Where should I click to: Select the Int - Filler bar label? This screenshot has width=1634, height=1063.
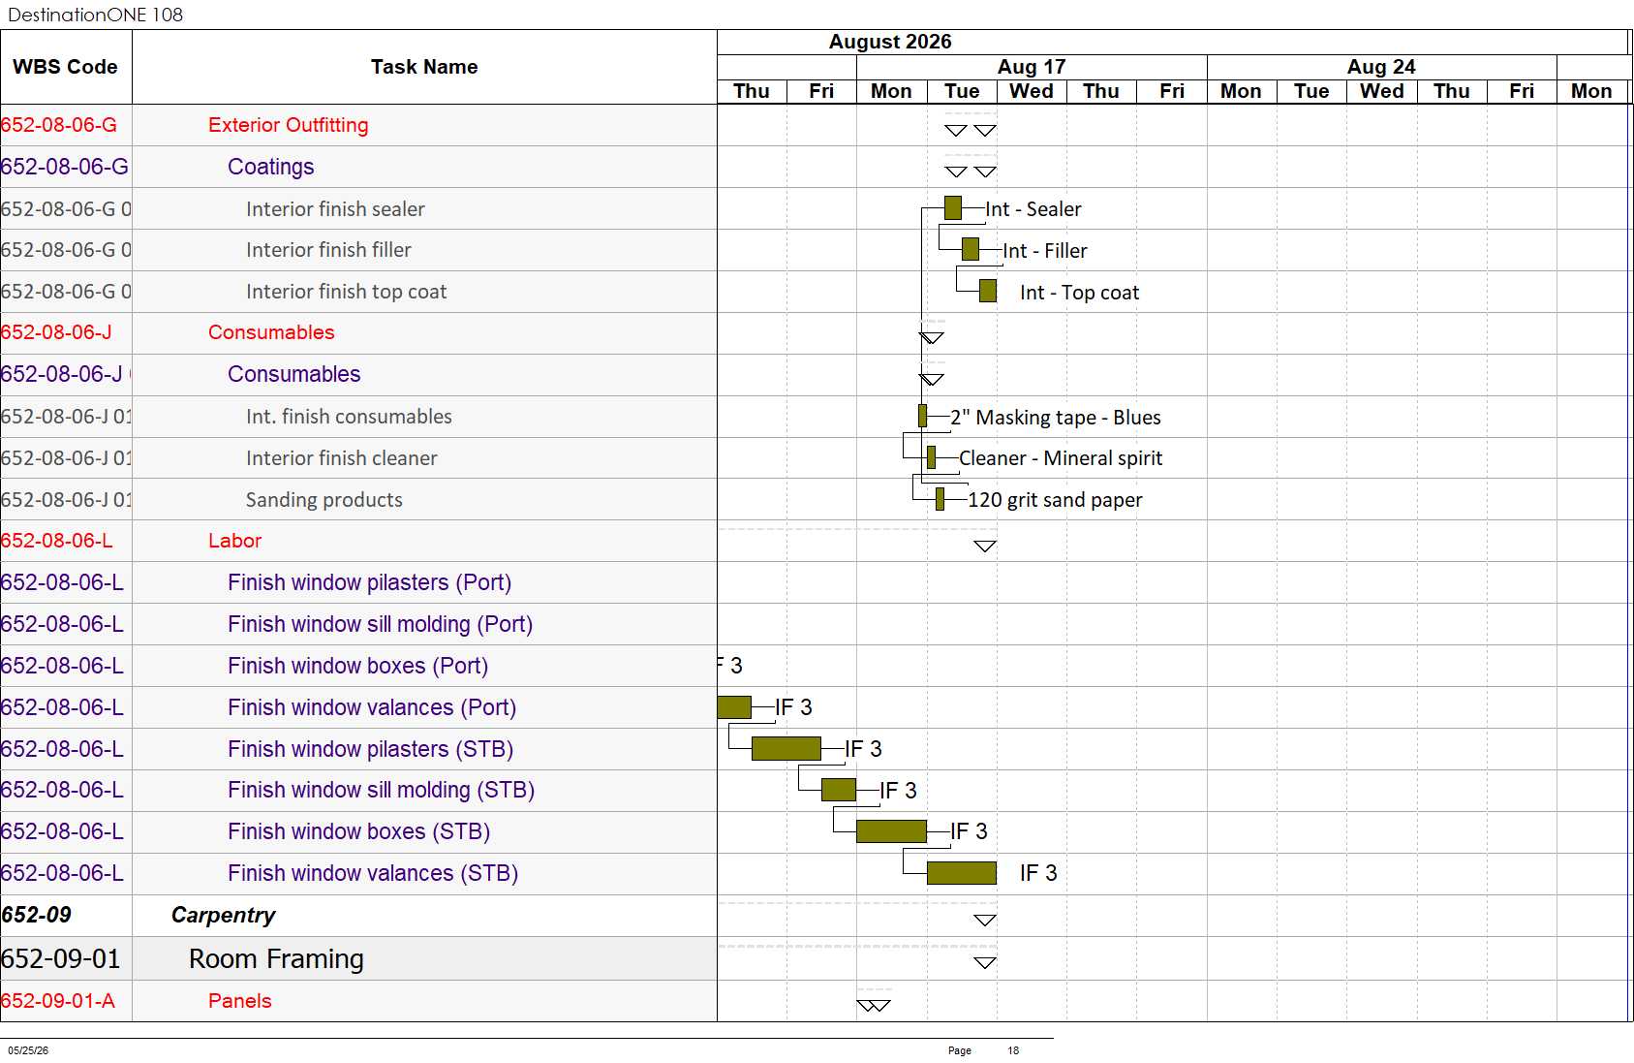(1045, 251)
